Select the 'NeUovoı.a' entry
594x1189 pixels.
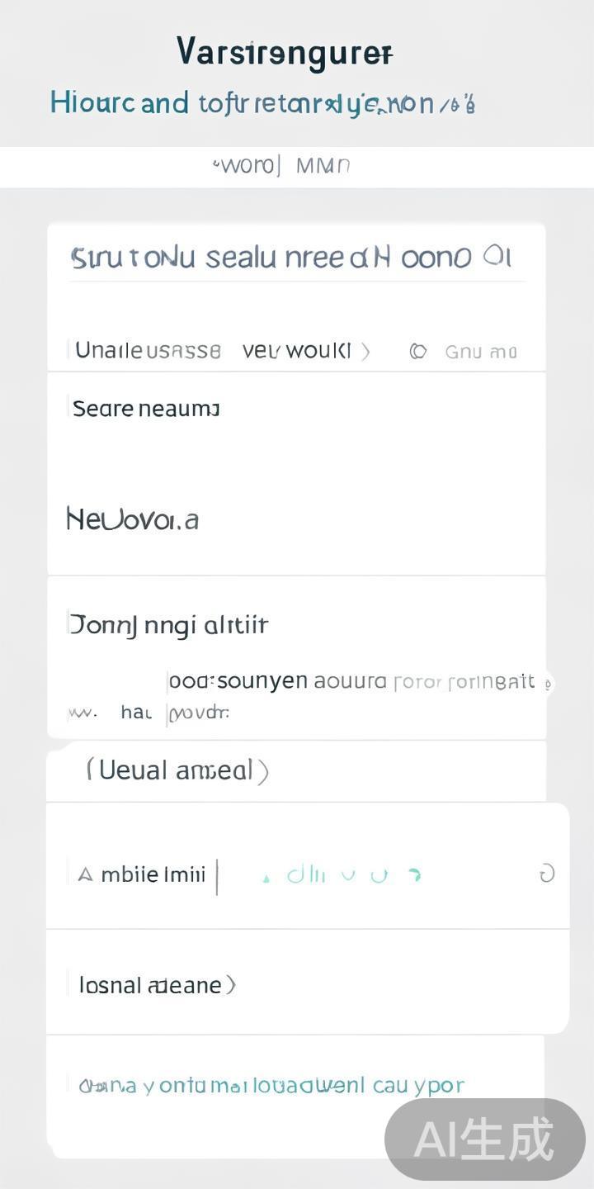(133, 520)
